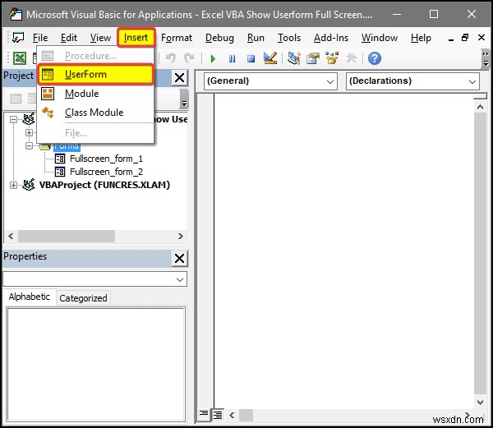Image resolution: width=493 pixels, height=428 pixels.
Task: Open Properties Window toolbar icon
Action: click(313, 58)
